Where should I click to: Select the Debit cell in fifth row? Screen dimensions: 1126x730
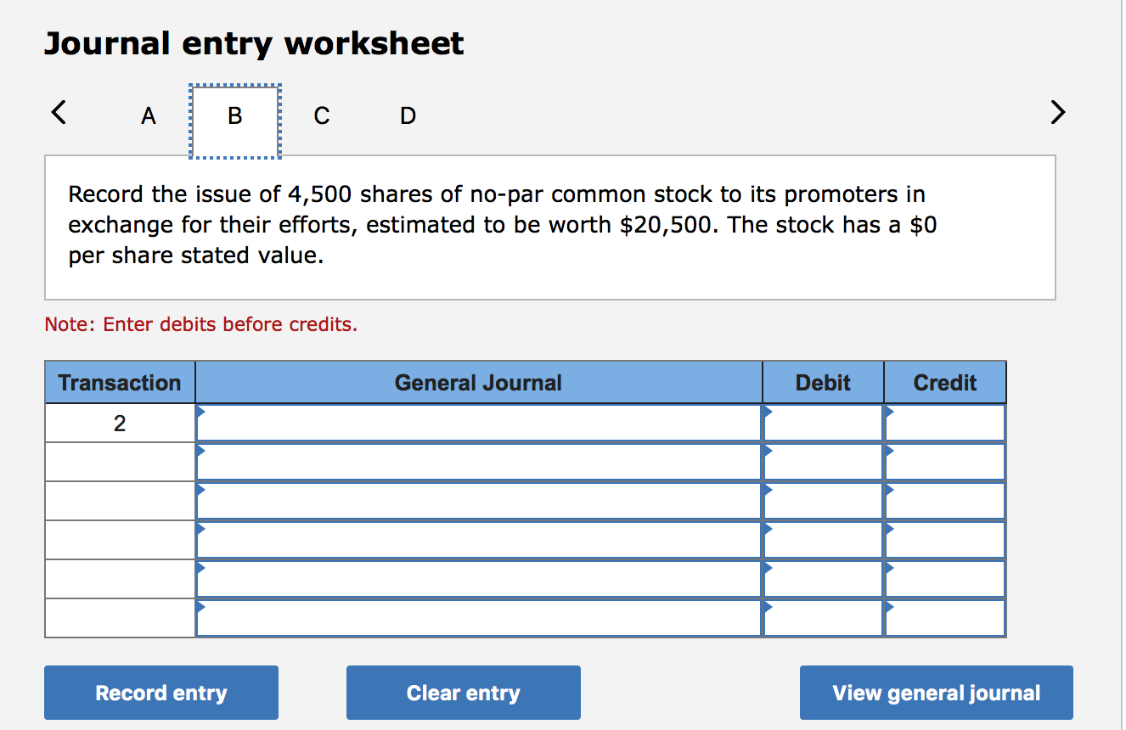tap(823, 579)
